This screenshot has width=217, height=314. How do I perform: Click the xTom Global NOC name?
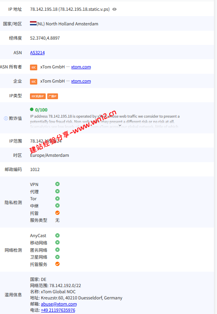(x=58, y=292)
